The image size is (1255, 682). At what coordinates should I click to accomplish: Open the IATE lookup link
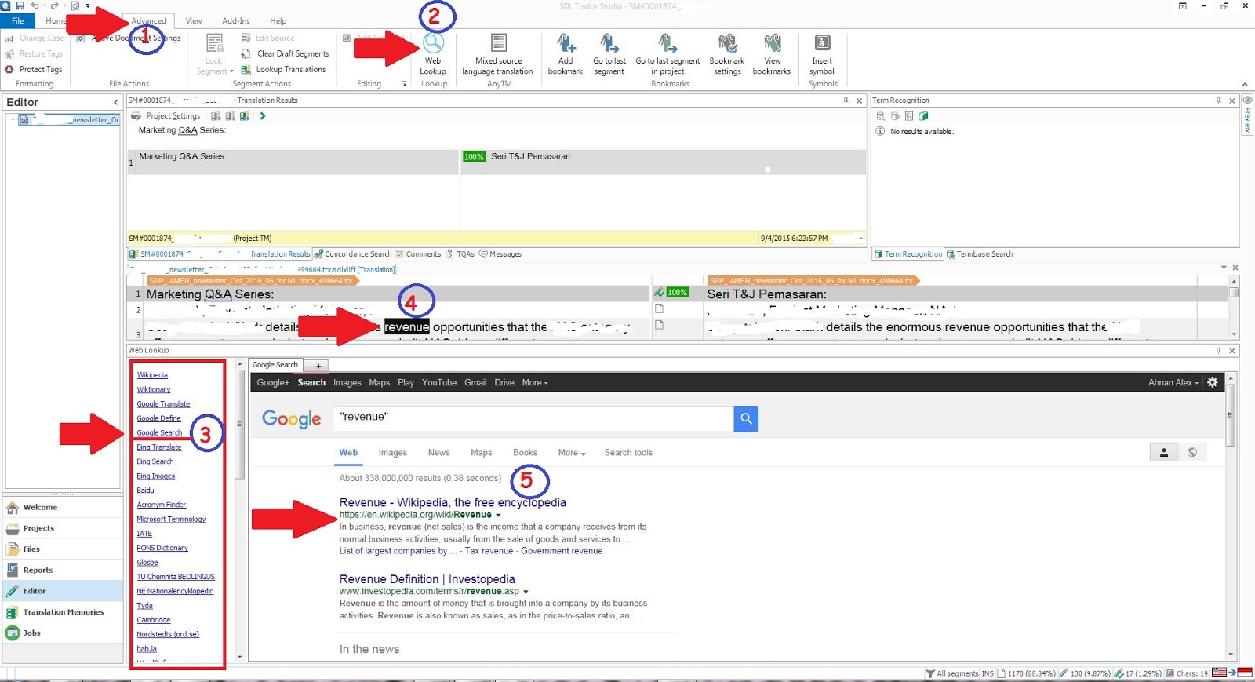144,534
